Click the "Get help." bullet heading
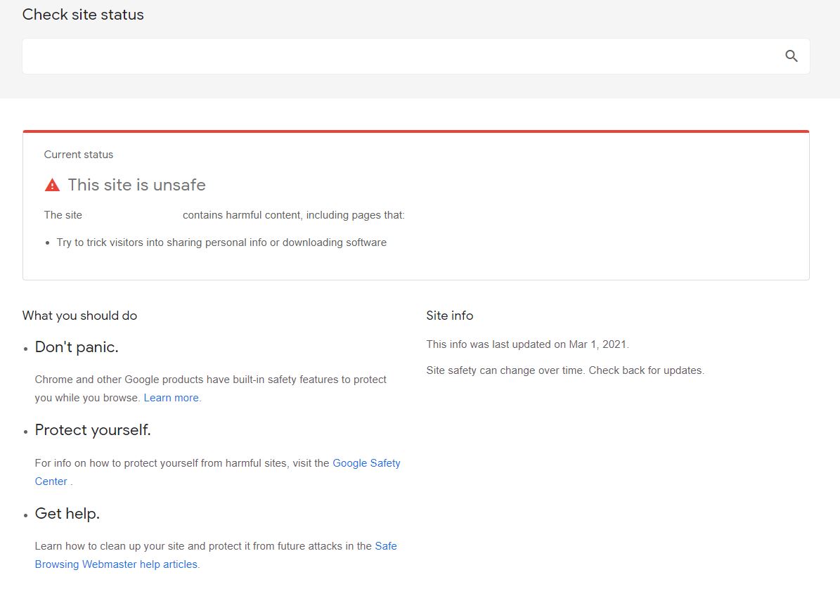Image resolution: width=840 pixels, height=589 pixels. (x=67, y=514)
